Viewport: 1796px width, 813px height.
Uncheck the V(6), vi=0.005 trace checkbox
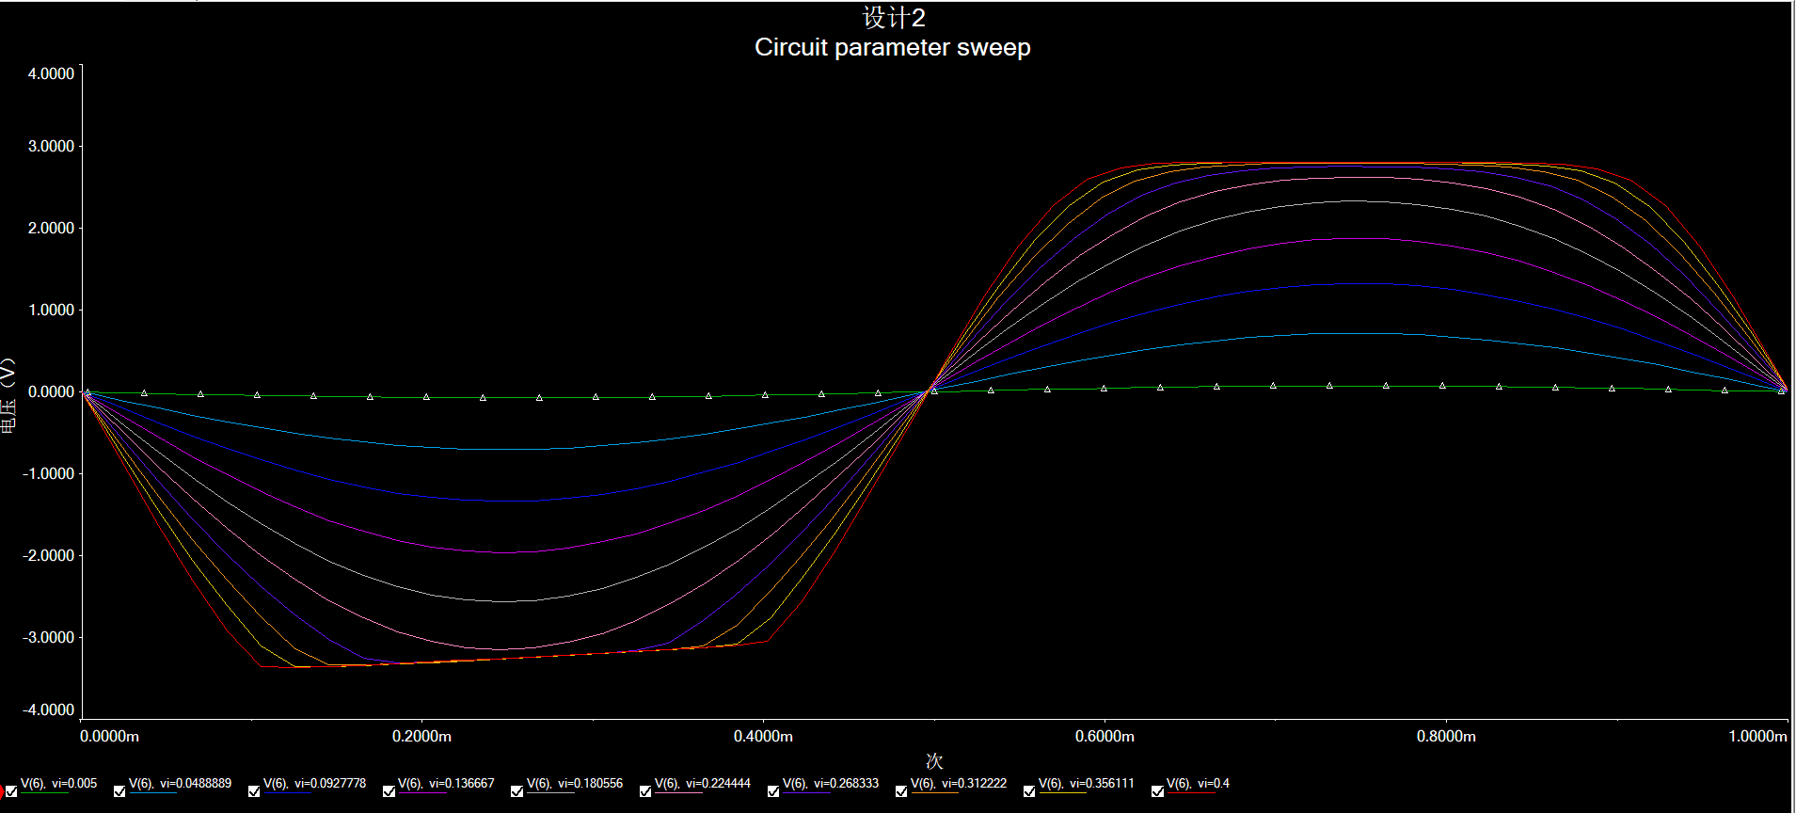click(11, 791)
